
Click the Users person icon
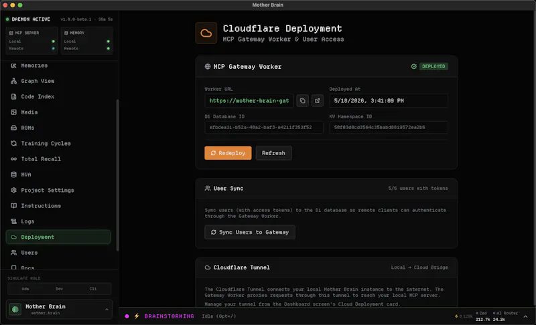(13, 253)
